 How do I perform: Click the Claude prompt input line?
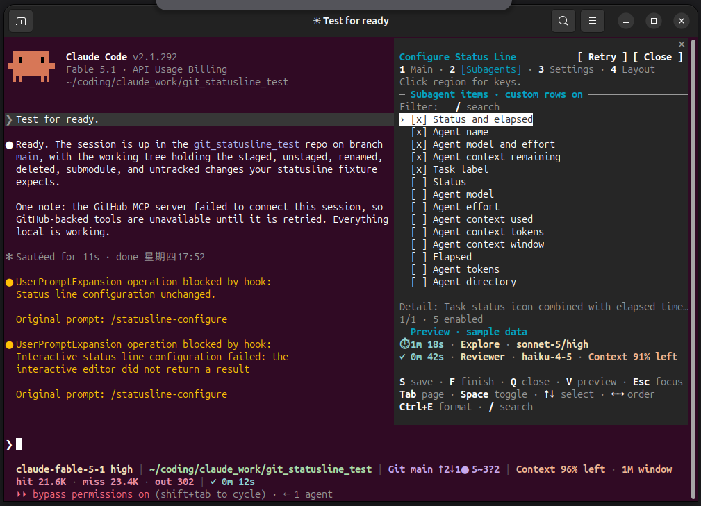point(347,444)
